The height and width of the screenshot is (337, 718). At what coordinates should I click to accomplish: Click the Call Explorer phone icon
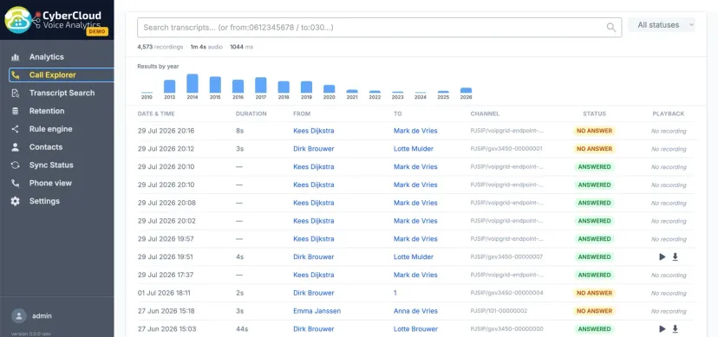15,75
